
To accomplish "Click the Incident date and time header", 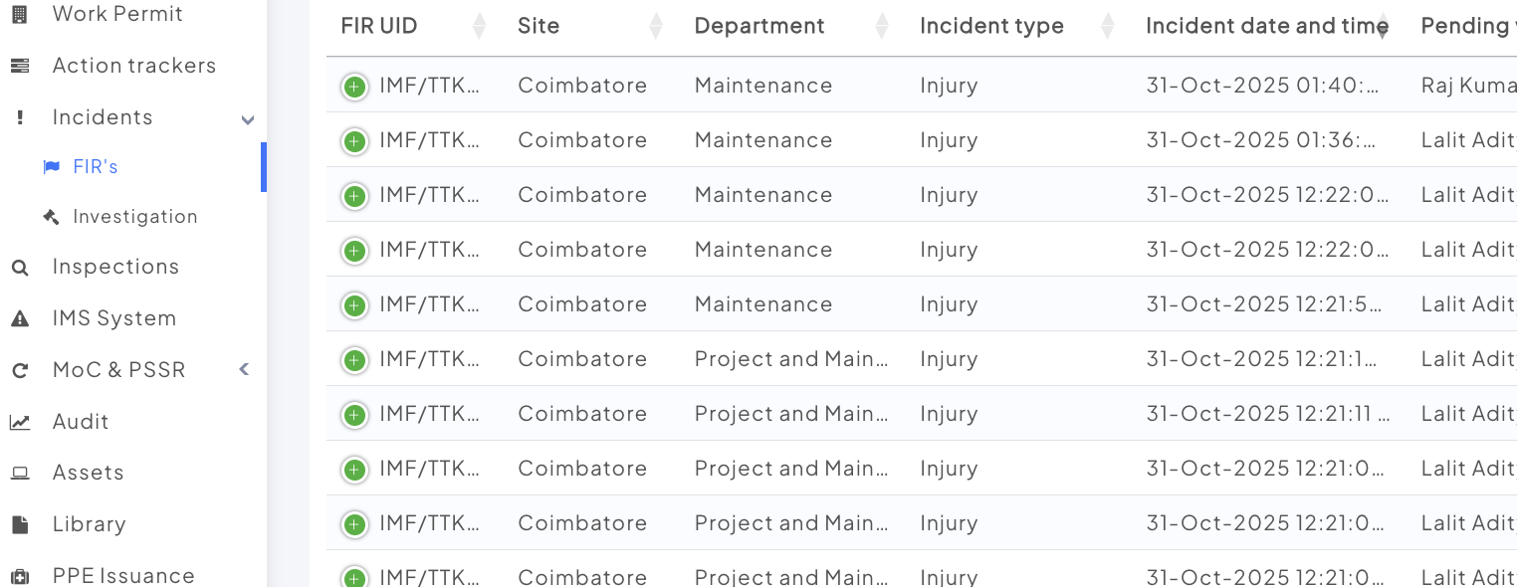I will point(1266,27).
